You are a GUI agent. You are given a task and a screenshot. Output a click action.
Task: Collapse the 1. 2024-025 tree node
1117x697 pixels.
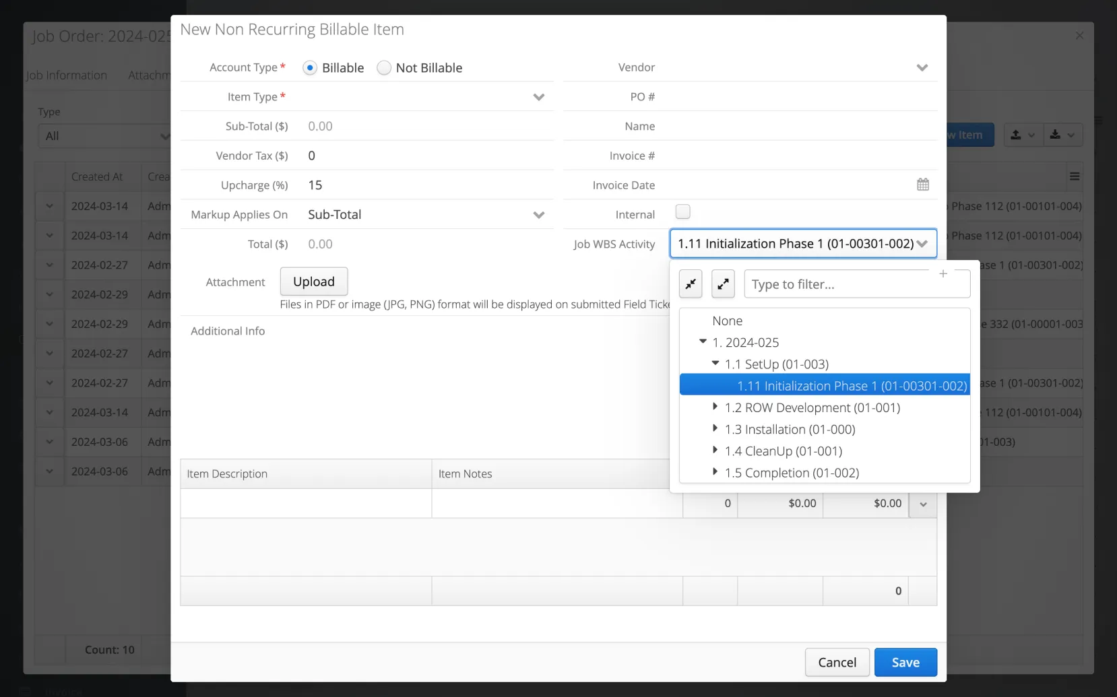point(703,341)
